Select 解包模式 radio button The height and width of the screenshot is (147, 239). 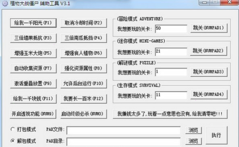[13, 141]
